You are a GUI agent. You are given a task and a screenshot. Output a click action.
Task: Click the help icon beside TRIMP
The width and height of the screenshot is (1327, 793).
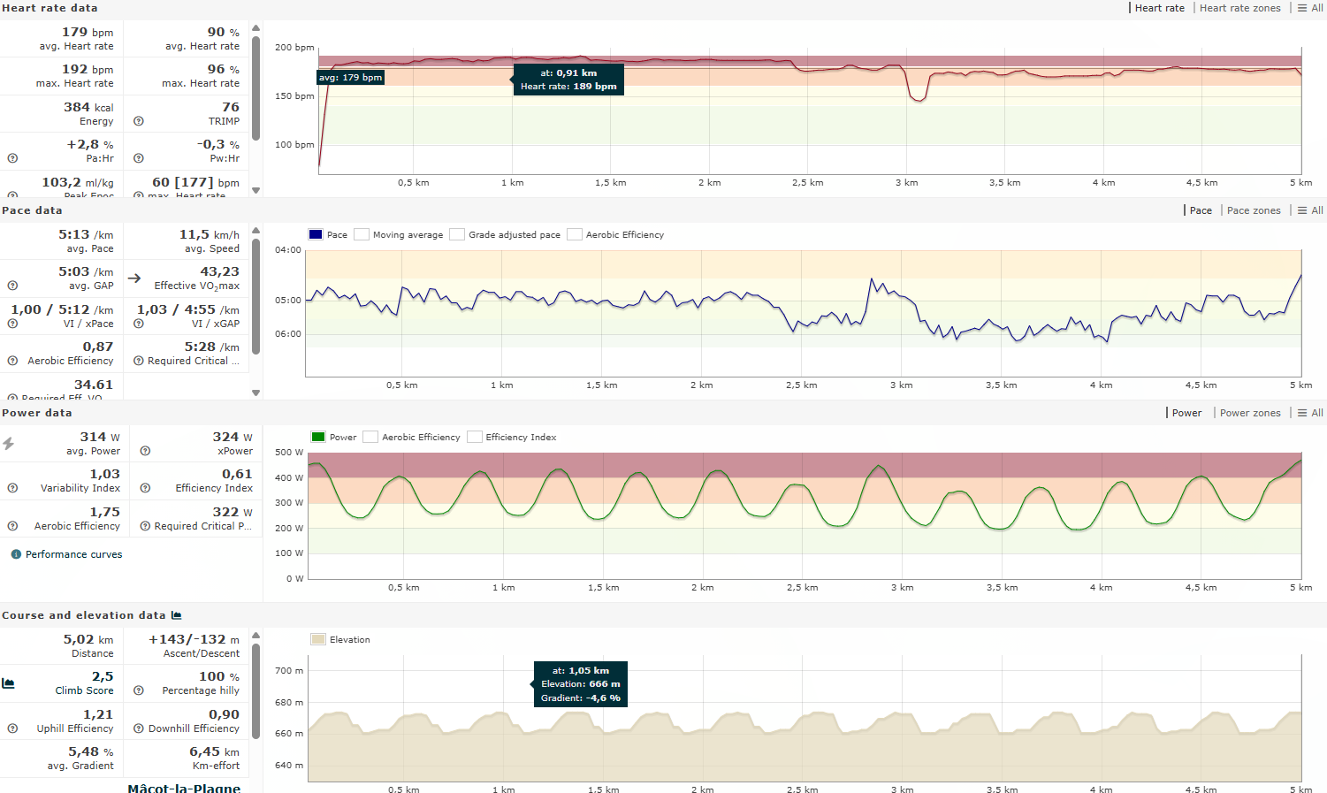139,121
